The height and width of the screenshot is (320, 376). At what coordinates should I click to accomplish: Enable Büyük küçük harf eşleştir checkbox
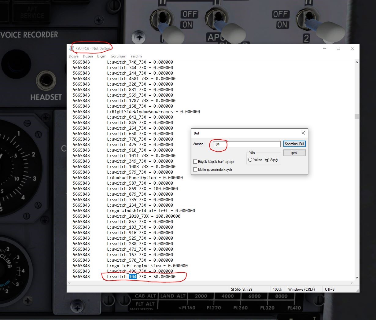[x=214, y=162]
